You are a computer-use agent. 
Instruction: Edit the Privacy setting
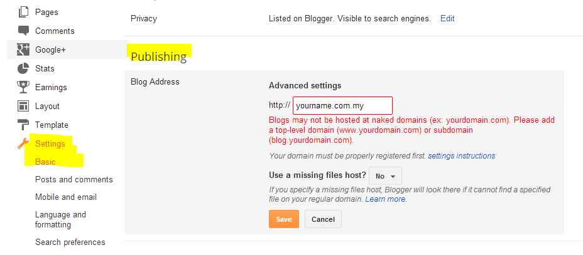[x=447, y=19]
